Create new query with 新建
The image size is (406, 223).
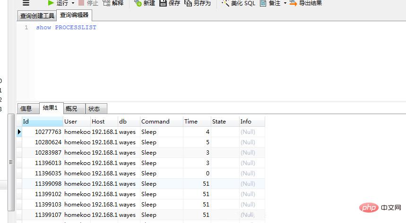pyautogui.click(x=145, y=3)
